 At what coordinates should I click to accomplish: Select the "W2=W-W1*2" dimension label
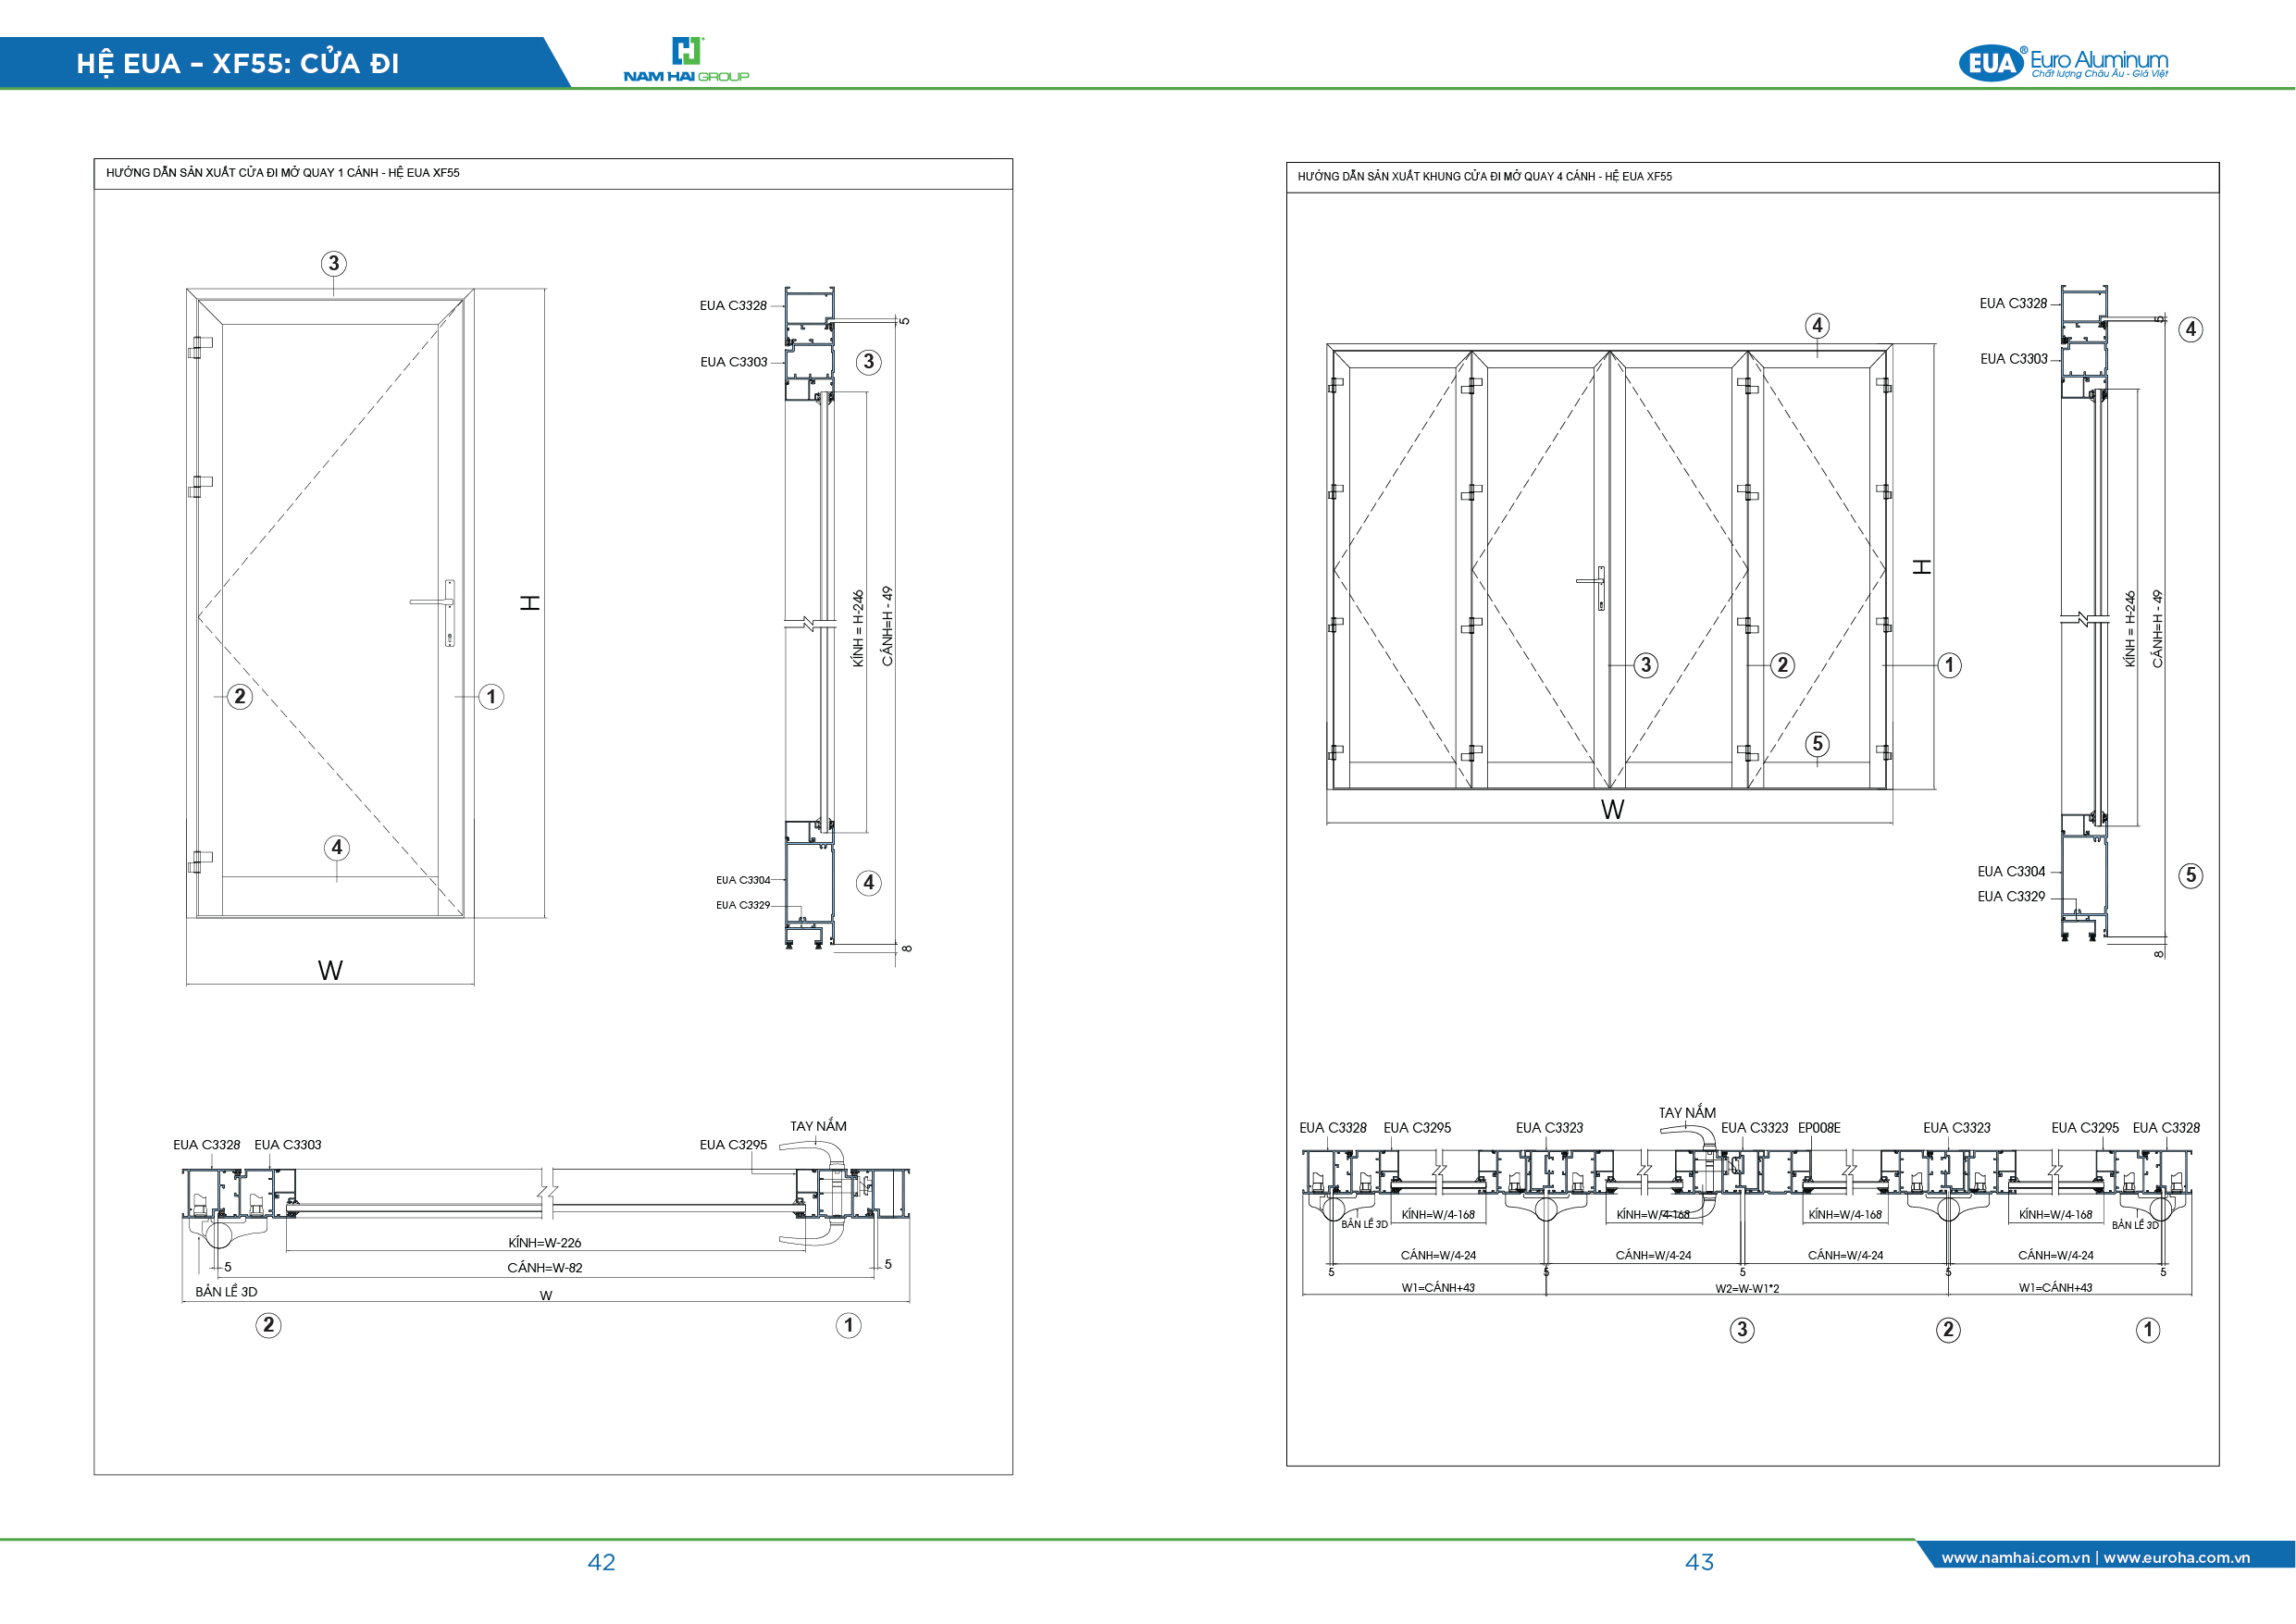point(1747,1289)
